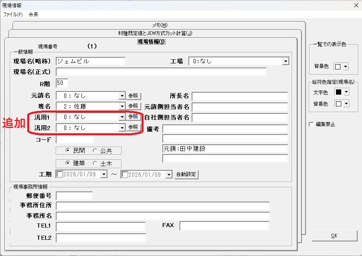The height and width of the screenshot is (256, 362).
Task: Click 参照 button next to 元請名
Action: pyautogui.click(x=133, y=96)
